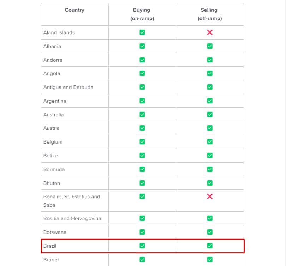The width and height of the screenshot is (286, 266).
Task: Click the red X for Aland Islands selling
Action: (x=210, y=32)
